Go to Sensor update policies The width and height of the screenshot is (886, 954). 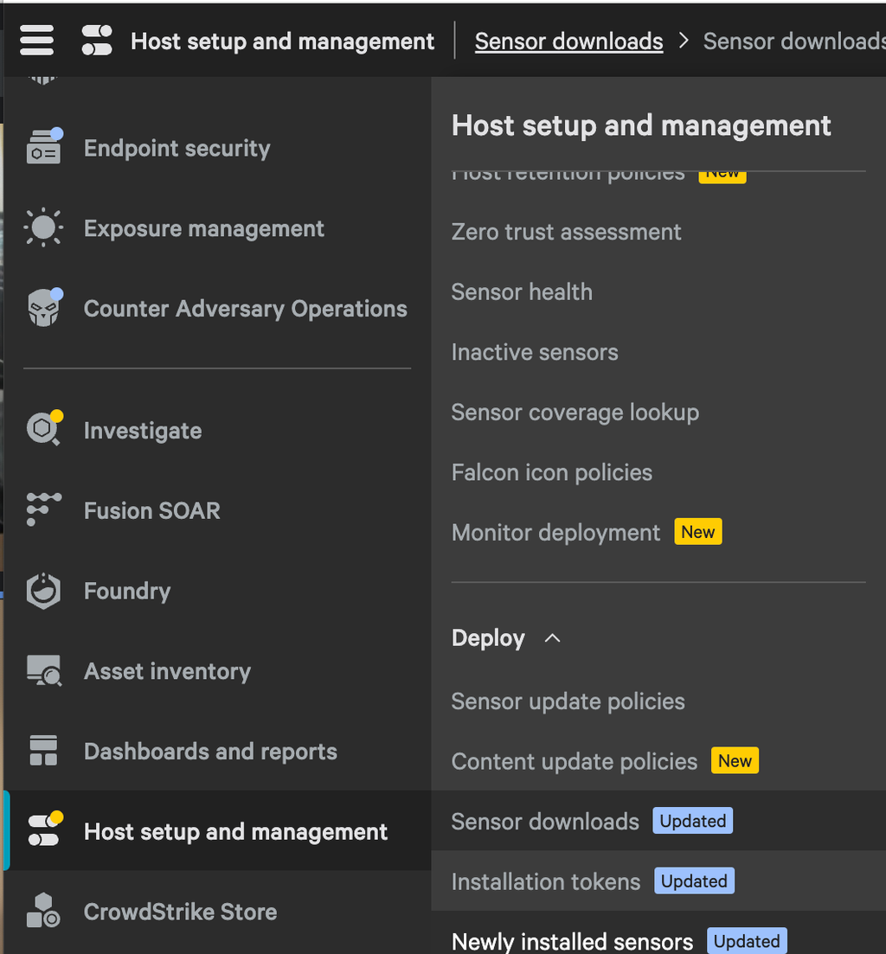568,701
